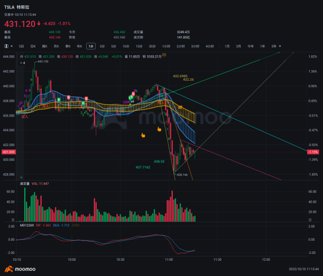Select the 15分 timeframe button
323x276 pixels.
(x=139, y=46)
